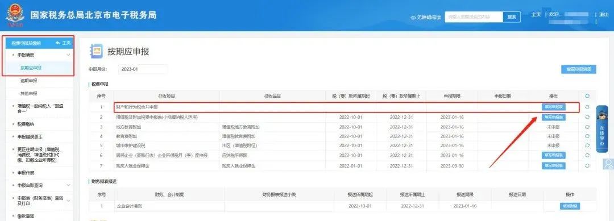614x221 pixels.
Task: Click 填写申报表 for 财产和行为税合并申报
Action: tap(553, 107)
